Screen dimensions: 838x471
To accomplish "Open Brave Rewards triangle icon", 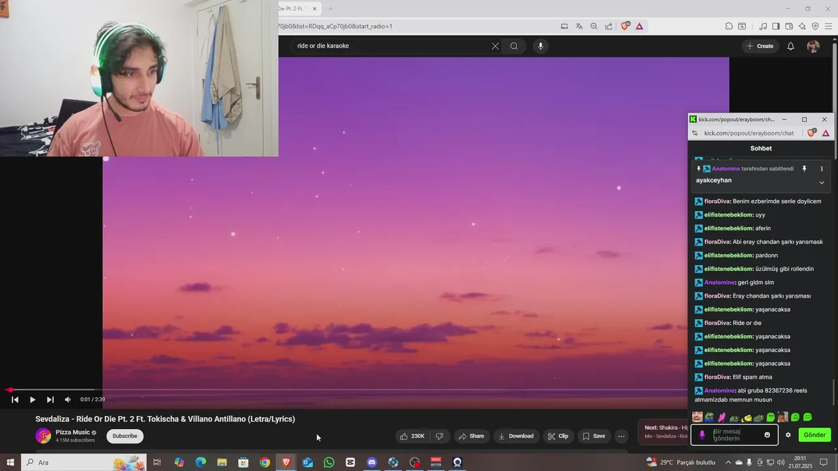I will 639,26.
